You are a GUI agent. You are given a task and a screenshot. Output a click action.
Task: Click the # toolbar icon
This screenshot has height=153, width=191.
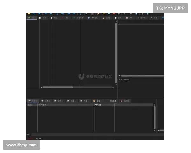[x=124, y=13]
